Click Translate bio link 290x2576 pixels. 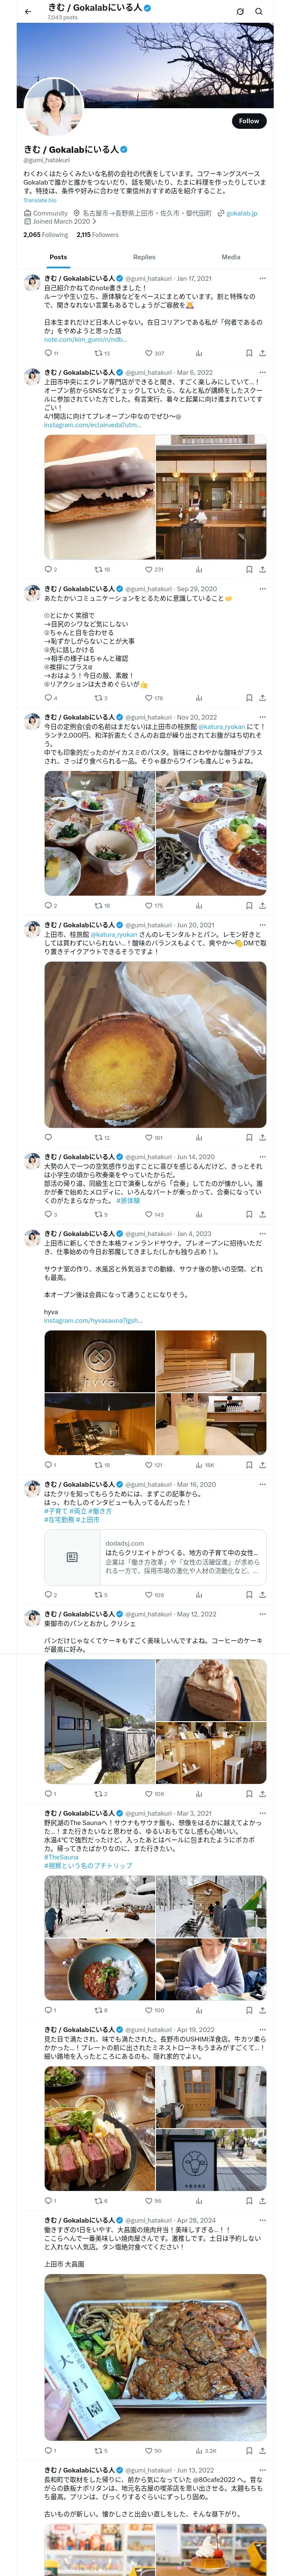40,200
